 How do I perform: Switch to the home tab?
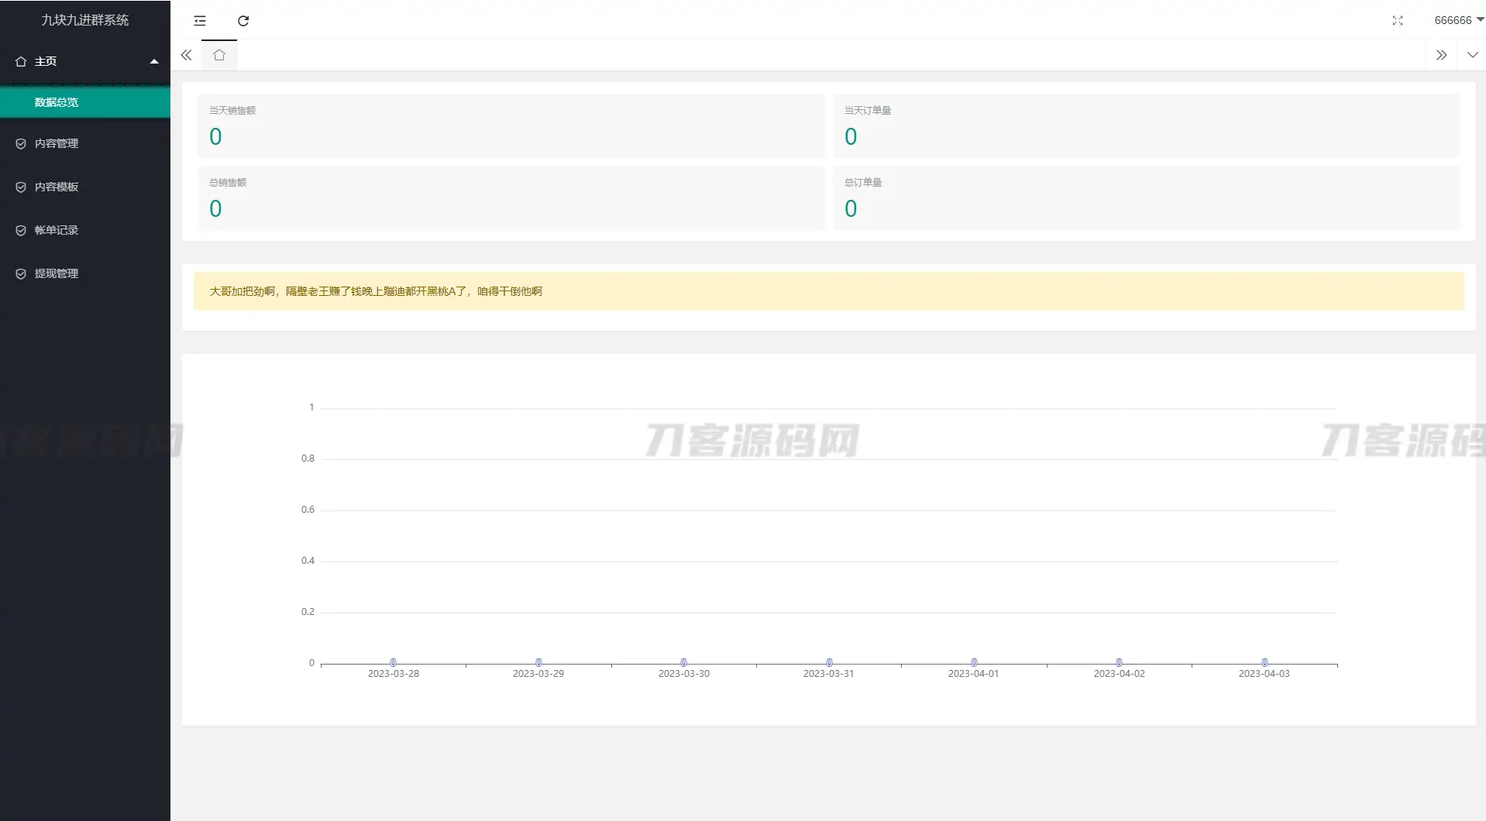[219, 54]
